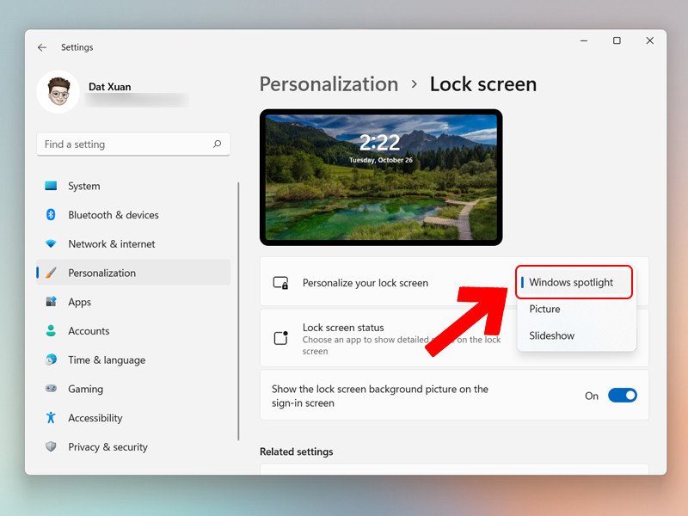This screenshot has width=688, height=516.
Task: Click the Dat Xuan profile picture
Action: click(57, 90)
